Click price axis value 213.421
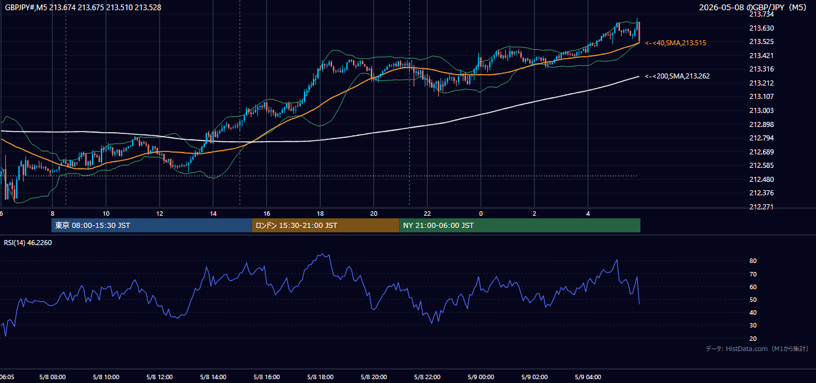Image resolution: width=816 pixels, height=383 pixels. point(761,56)
